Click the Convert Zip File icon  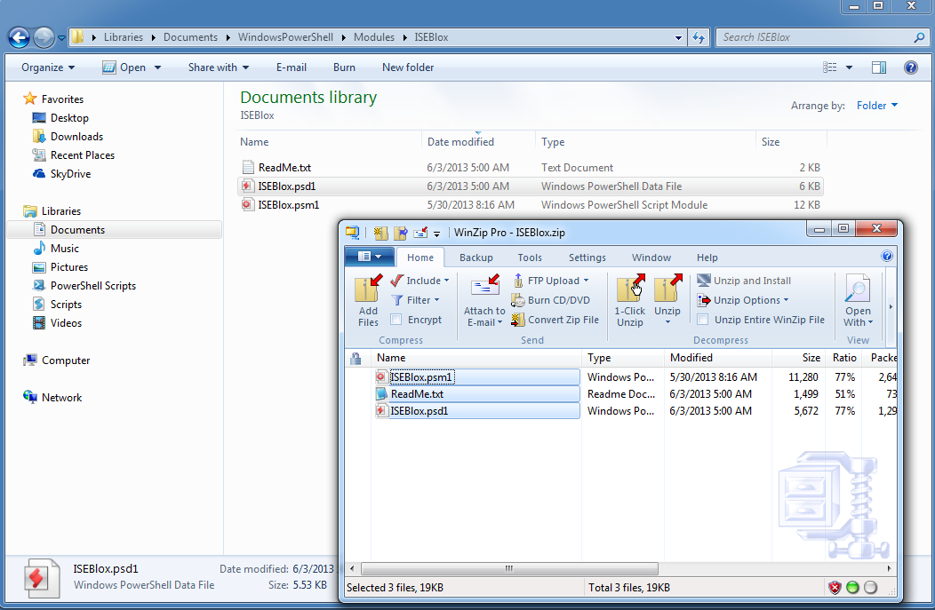click(x=517, y=320)
